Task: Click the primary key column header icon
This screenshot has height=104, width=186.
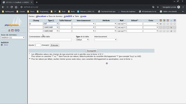Action: point(161,21)
